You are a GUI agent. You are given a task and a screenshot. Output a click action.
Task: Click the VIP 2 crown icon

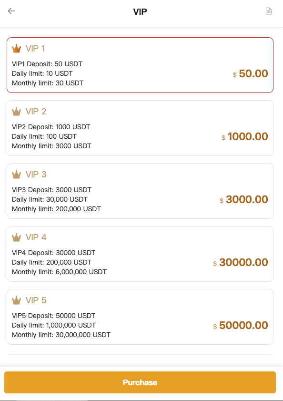16,111
